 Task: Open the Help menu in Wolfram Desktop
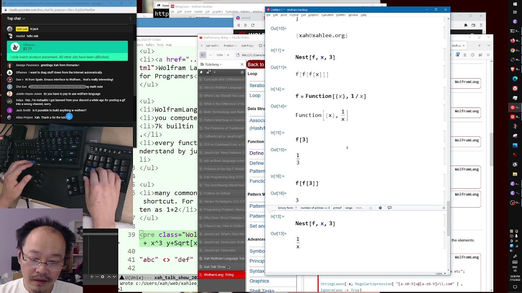point(363,15)
